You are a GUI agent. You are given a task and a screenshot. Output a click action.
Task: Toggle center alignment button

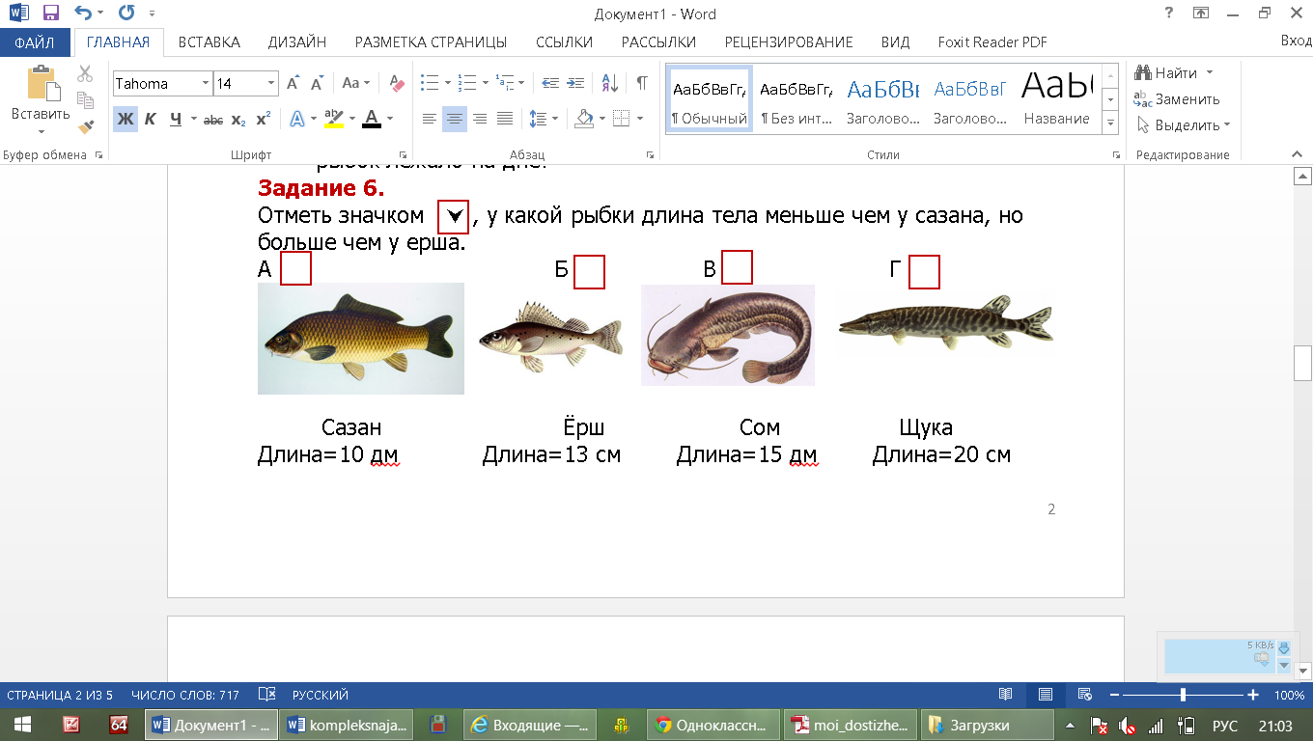[x=455, y=120]
